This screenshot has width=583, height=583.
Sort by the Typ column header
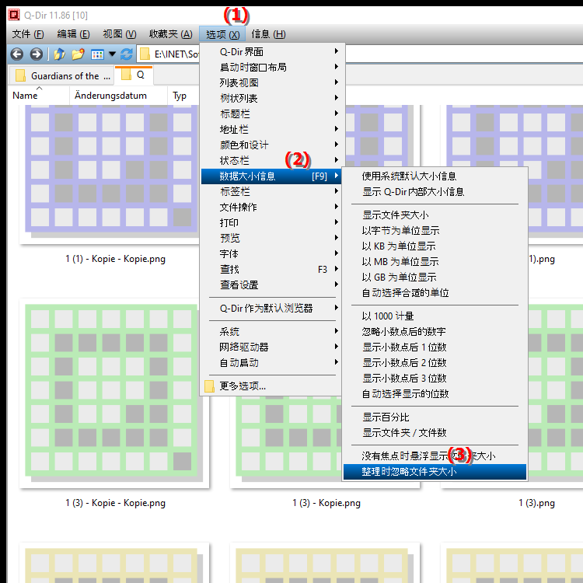click(x=183, y=96)
